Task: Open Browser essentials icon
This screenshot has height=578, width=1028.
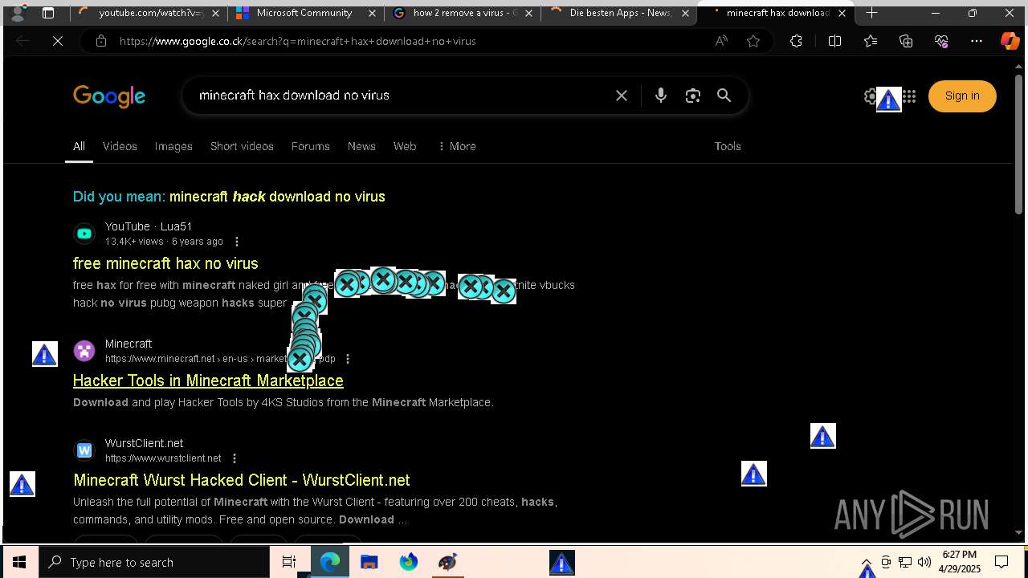Action: (941, 41)
